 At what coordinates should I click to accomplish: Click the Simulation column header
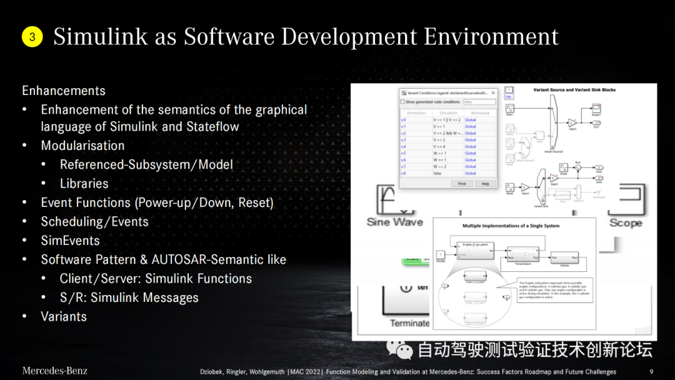tap(448, 112)
